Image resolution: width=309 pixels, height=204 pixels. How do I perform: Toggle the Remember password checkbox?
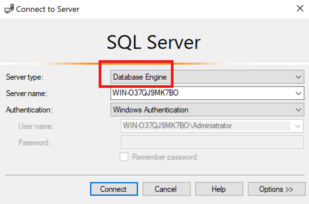[x=124, y=157]
